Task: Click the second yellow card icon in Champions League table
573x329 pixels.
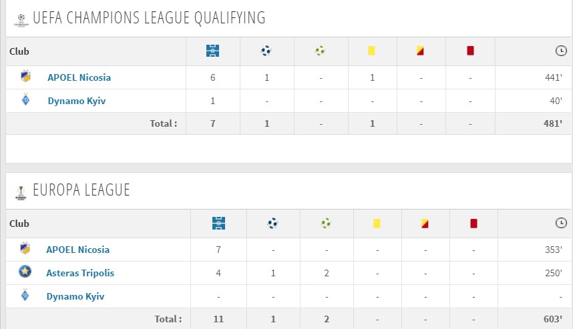Action: tap(420, 51)
